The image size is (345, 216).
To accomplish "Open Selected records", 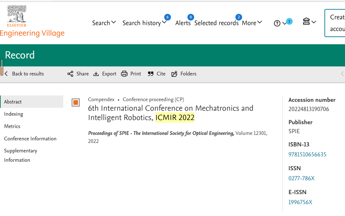I will tap(217, 23).
